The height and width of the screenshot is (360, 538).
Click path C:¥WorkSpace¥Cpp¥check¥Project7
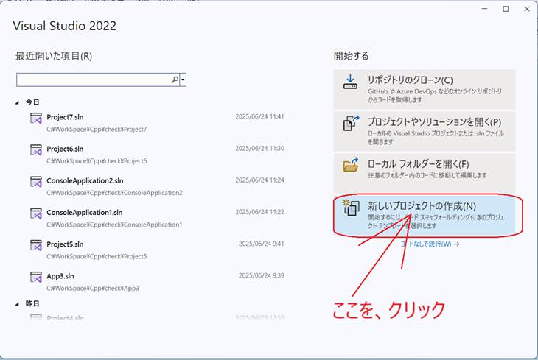pyautogui.click(x=97, y=130)
